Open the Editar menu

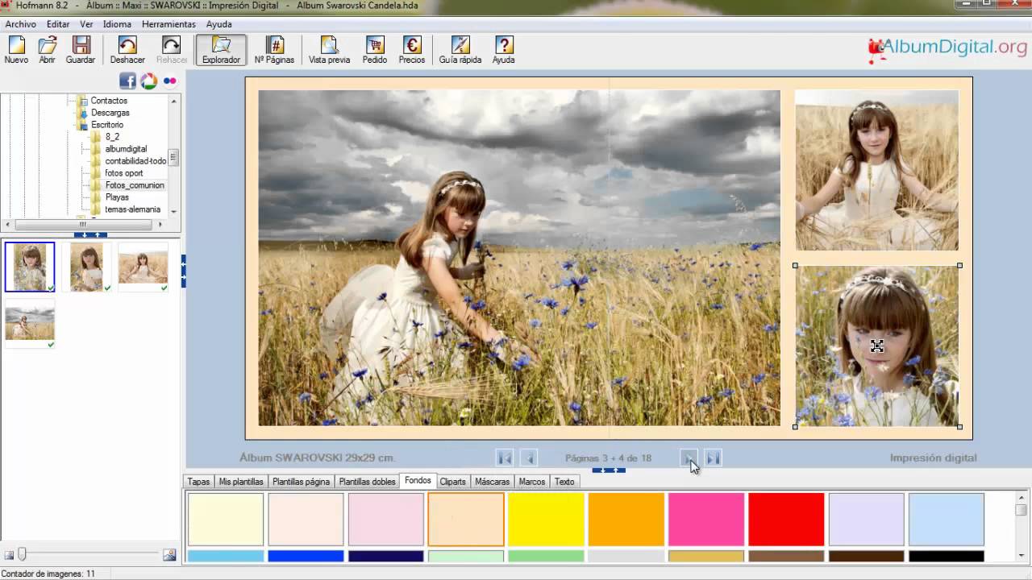(58, 24)
